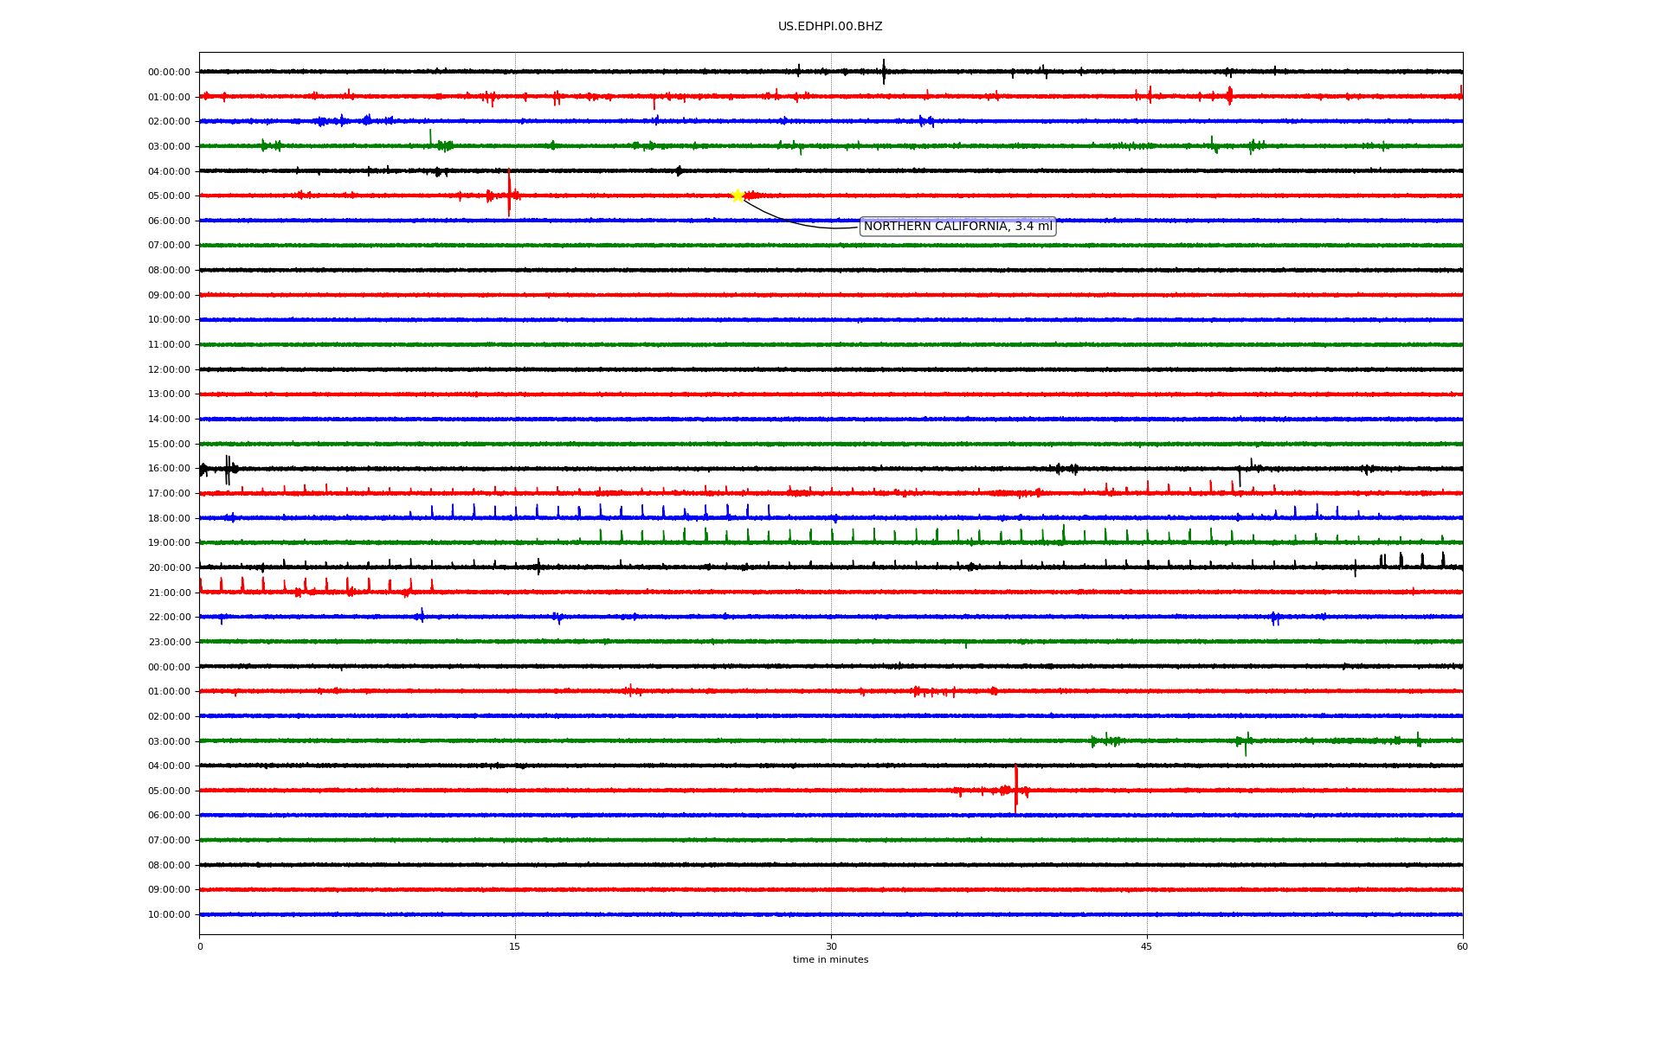This screenshot has width=1662, height=1038.
Task: Click the 16:00:00 row time label
Action: [x=169, y=469]
